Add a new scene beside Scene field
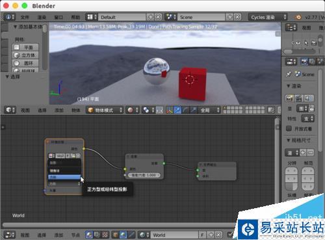Viewport: 325px width, 240px height. 229,17
